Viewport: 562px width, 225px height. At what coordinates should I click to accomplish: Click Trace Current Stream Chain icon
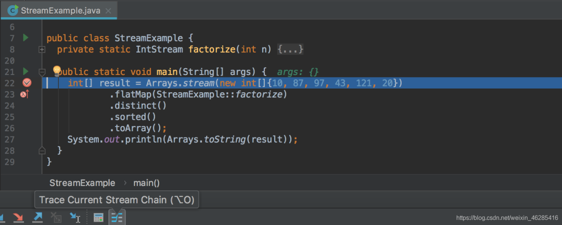(117, 217)
